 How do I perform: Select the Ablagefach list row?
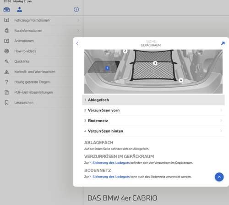[153, 100]
